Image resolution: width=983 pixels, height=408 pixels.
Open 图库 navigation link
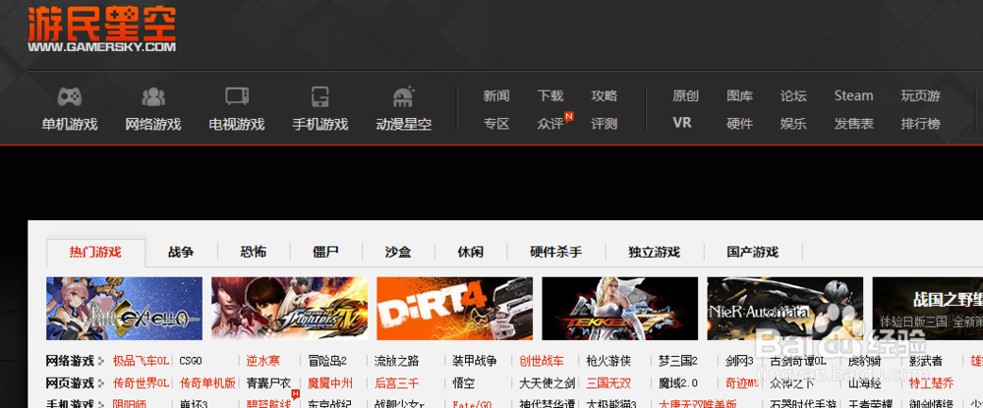tap(740, 96)
